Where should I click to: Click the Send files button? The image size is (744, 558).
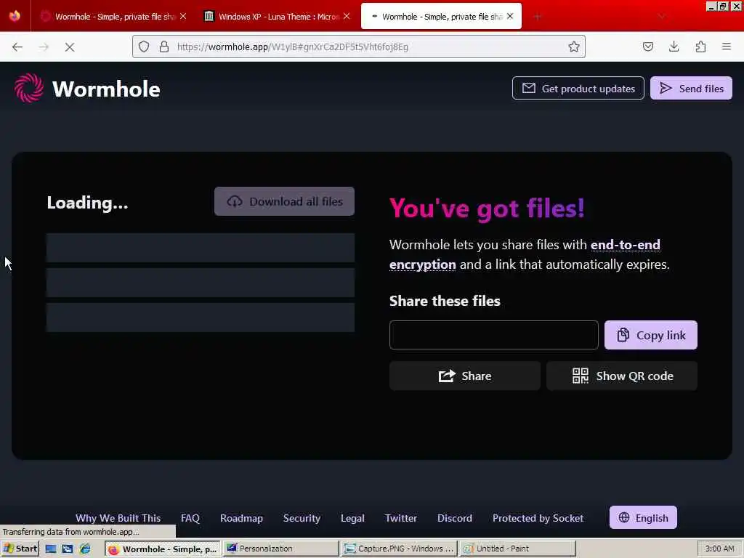[x=691, y=88]
